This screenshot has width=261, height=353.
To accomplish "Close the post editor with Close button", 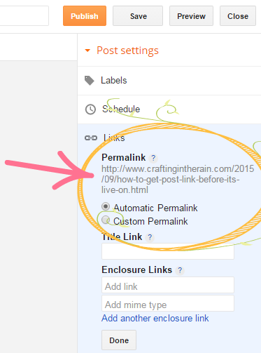I will pos(238,16).
